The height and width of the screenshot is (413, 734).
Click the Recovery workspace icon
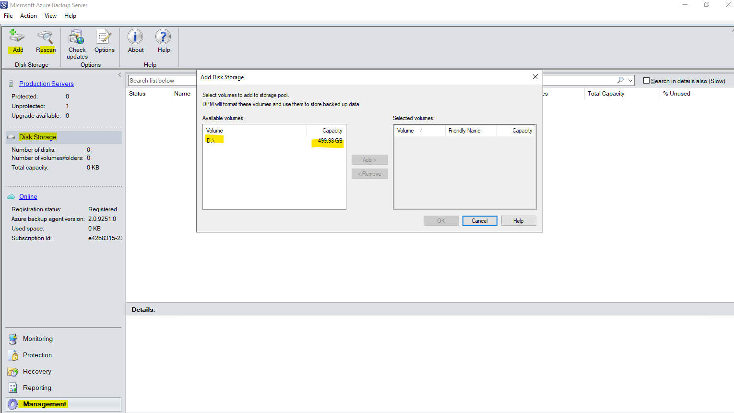pyautogui.click(x=13, y=372)
